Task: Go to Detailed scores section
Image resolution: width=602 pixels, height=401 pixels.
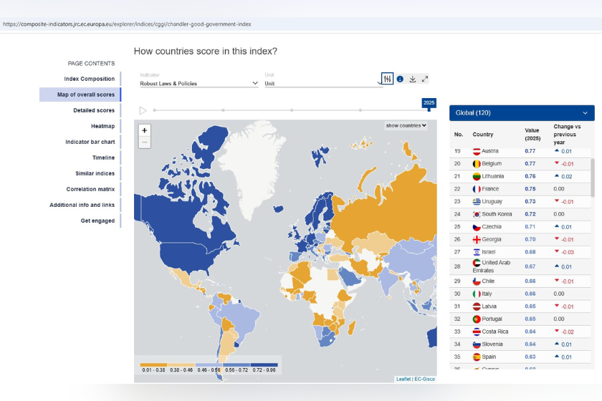Action: [x=94, y=110]
